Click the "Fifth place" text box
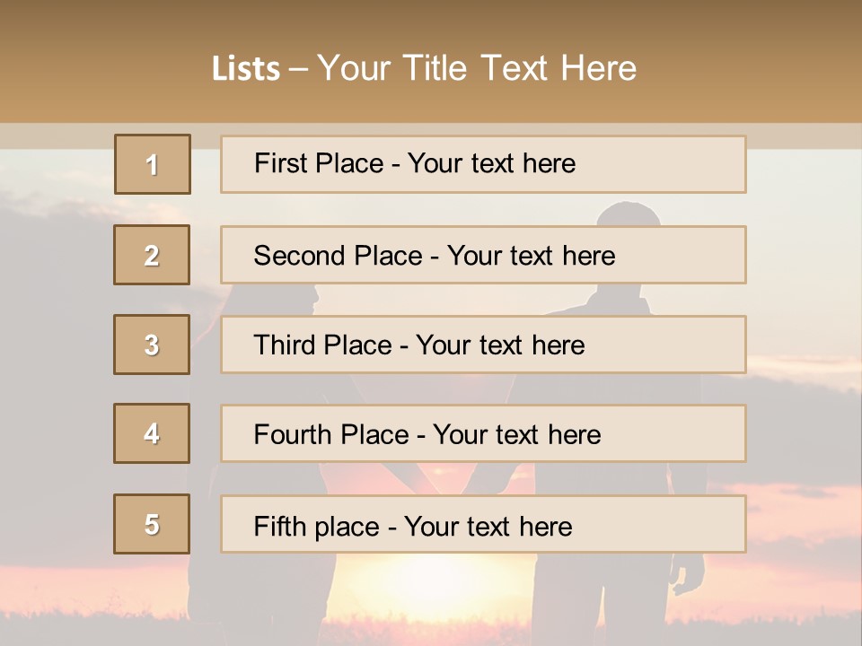862x646 pixels. point(483,525)
